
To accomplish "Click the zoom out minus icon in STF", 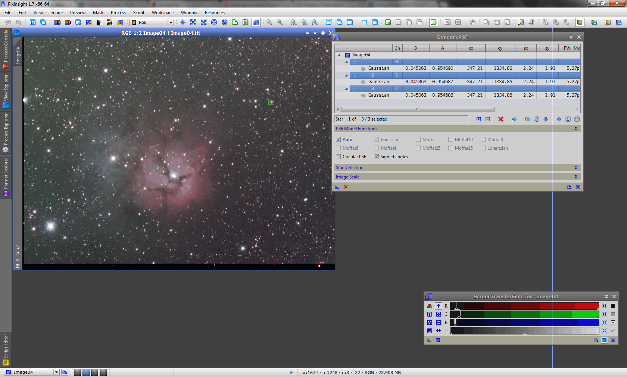I will [439, 323].
